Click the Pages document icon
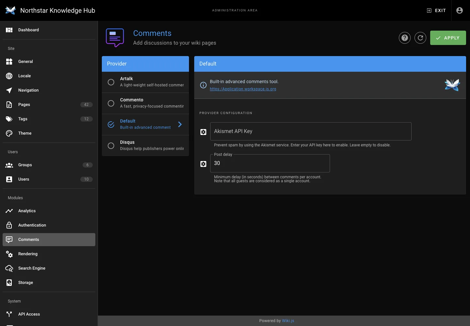The width and height of the screenshot is (470, 326). [x=9, y=105]
